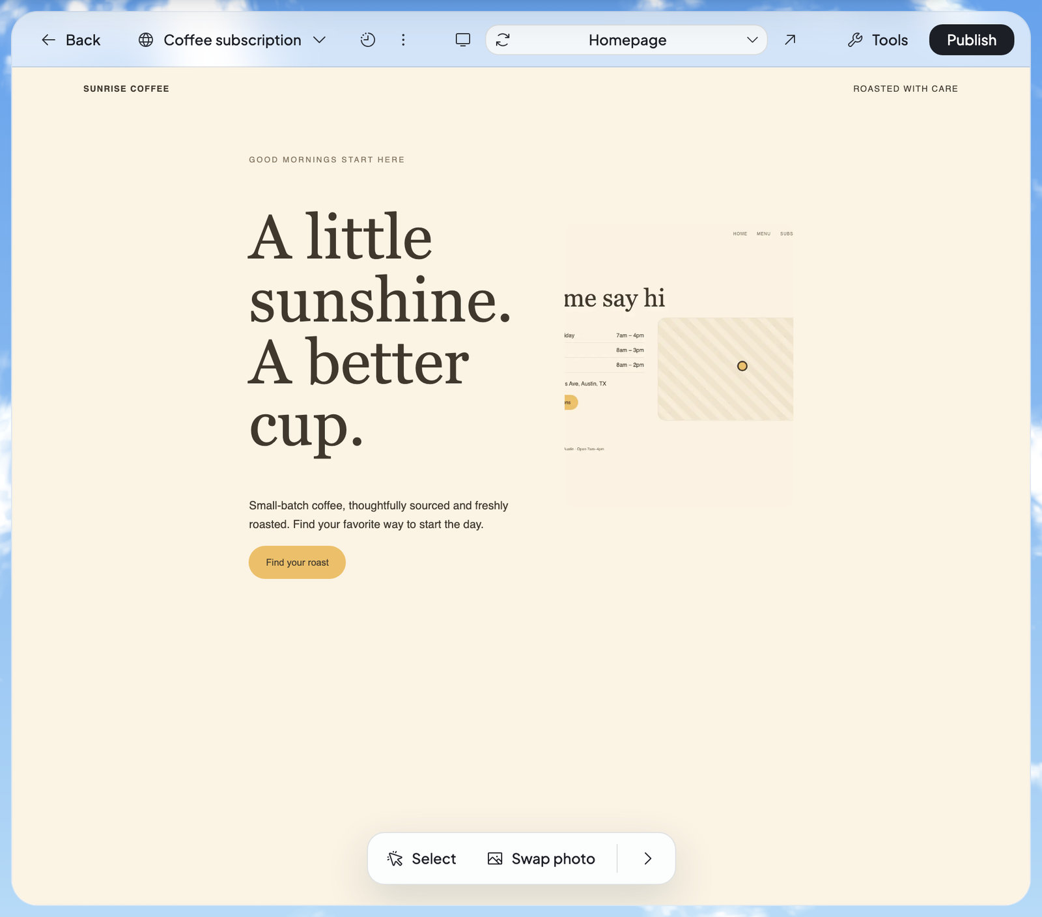Click HOME link in preview image nav
Screen dimensions: 1042x917
point(740,234)
